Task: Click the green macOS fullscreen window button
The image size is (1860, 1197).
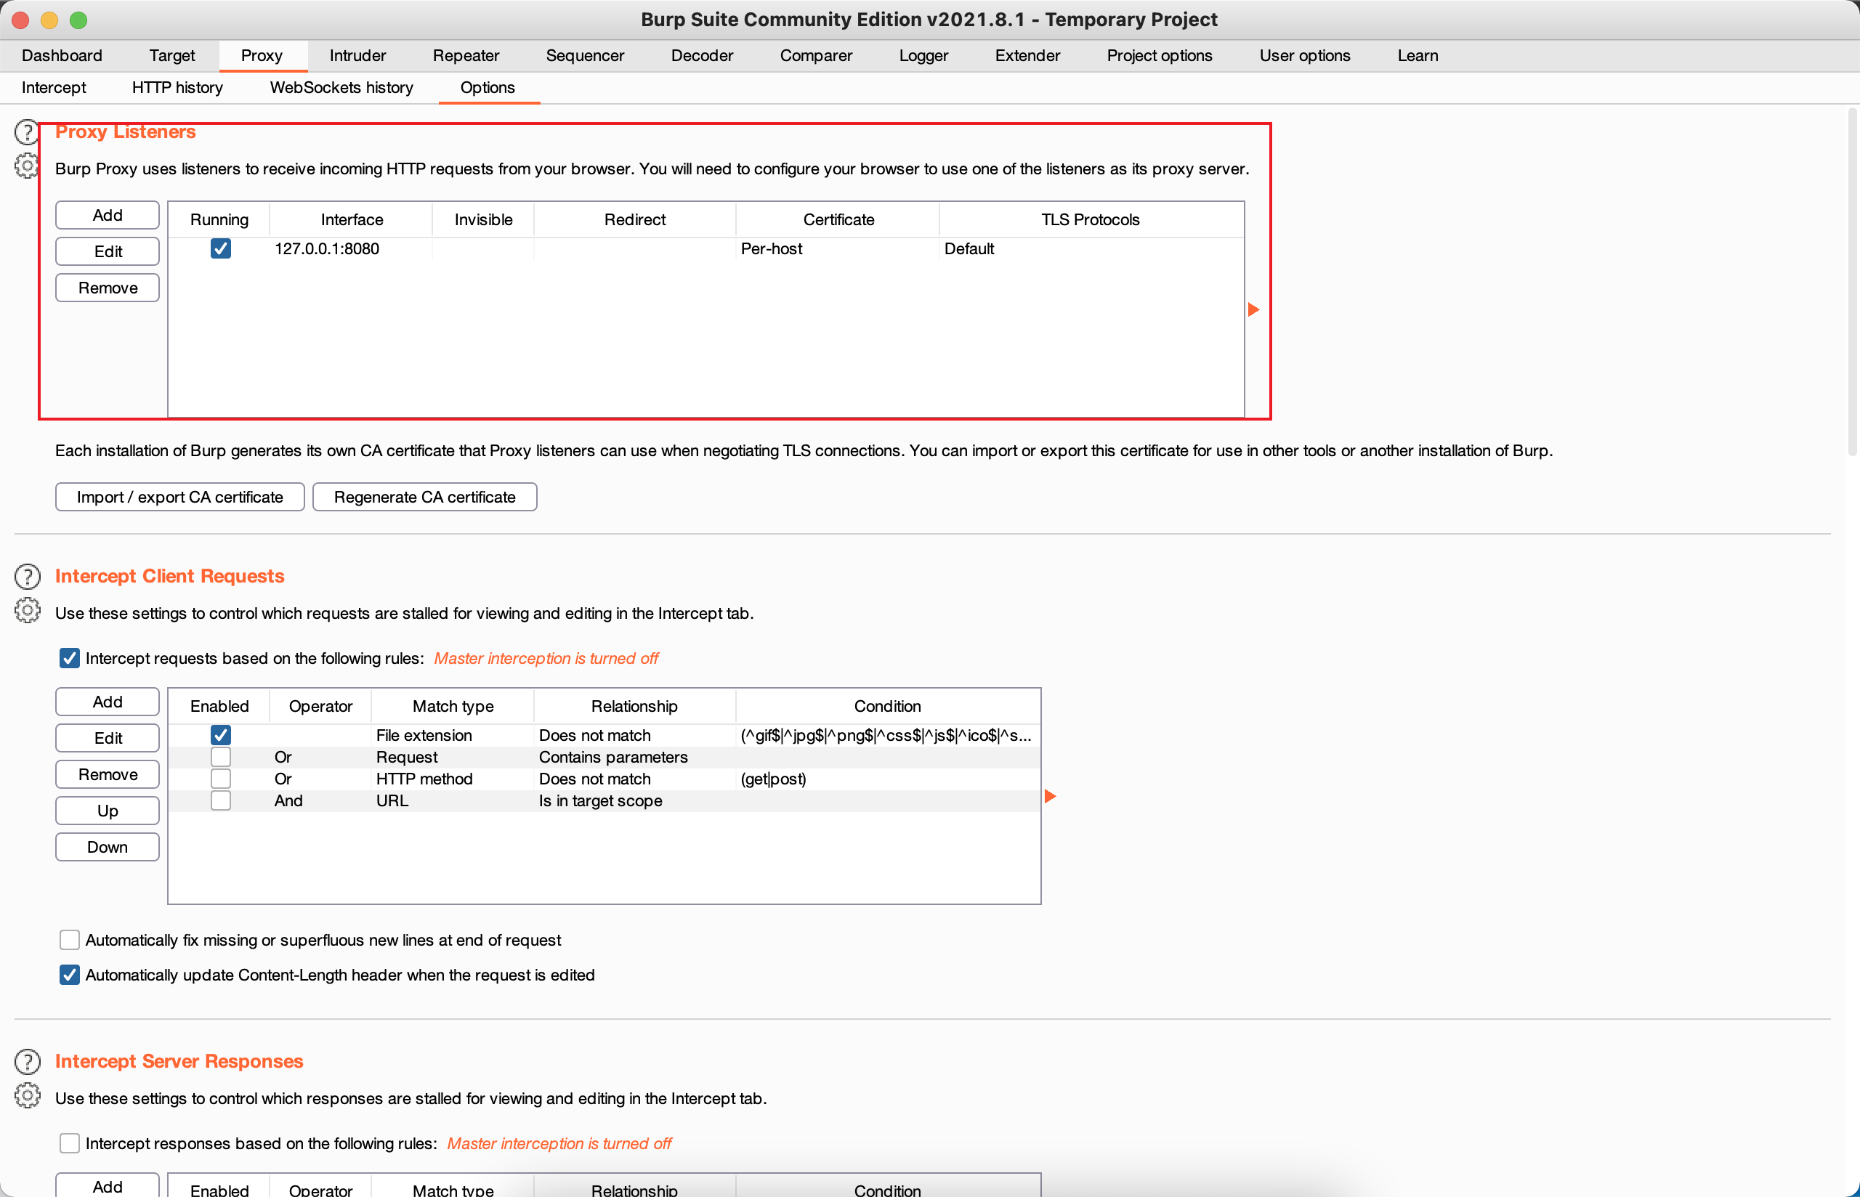Action: pyautogui.click(x=78, y=20)
